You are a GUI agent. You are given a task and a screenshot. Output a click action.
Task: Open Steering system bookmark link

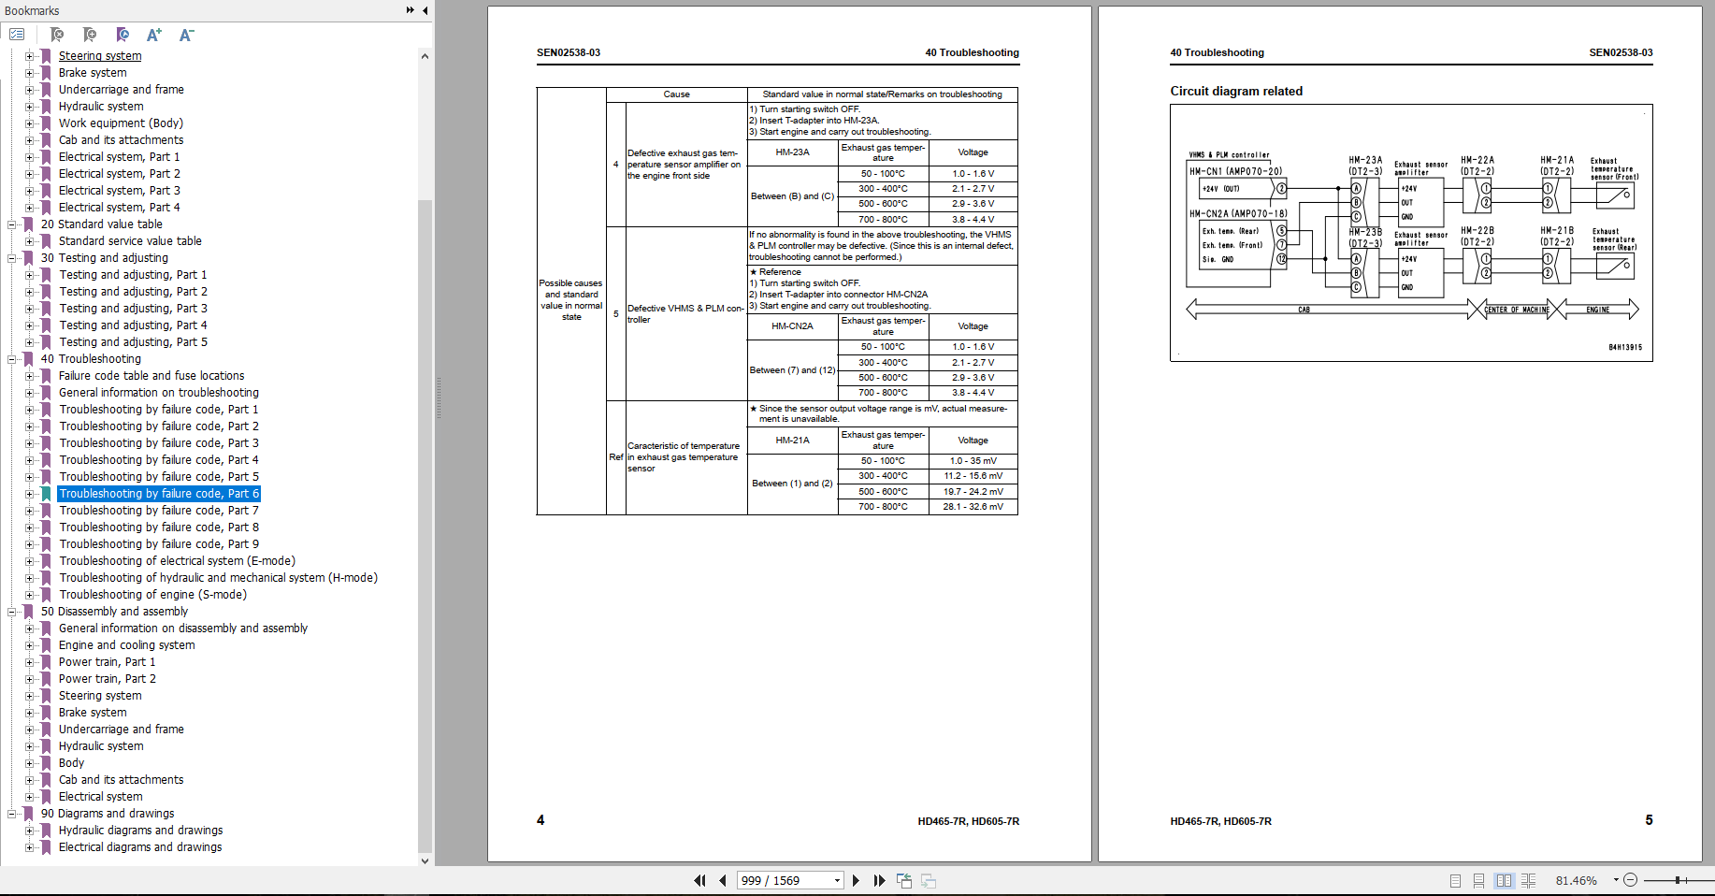(x=100, y=56)
